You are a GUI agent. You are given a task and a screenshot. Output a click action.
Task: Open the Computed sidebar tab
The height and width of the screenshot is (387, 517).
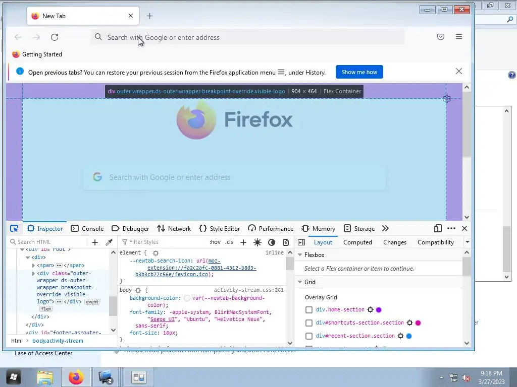(357, 242)
